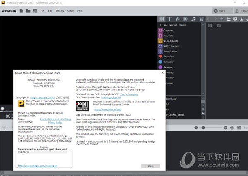The width and height of the screenshot is (248, 176).
Task: Open the fx effects tab
Action: [x=177, y=19]
